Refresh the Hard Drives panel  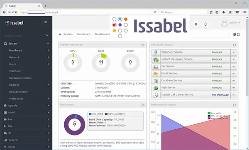(x=143, y=105)
